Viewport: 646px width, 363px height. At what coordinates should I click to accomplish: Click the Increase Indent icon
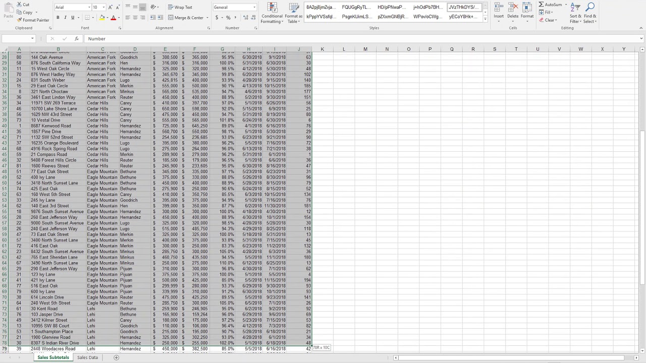click(160, 18)
